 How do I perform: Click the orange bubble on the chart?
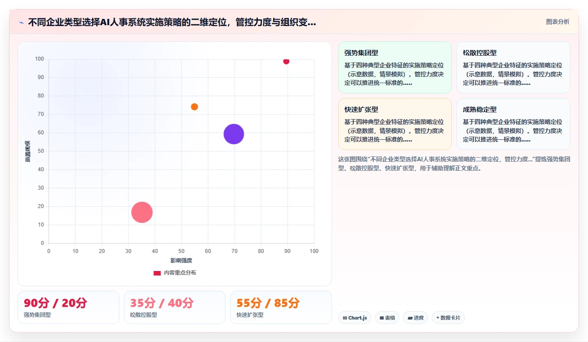point(195,107)
